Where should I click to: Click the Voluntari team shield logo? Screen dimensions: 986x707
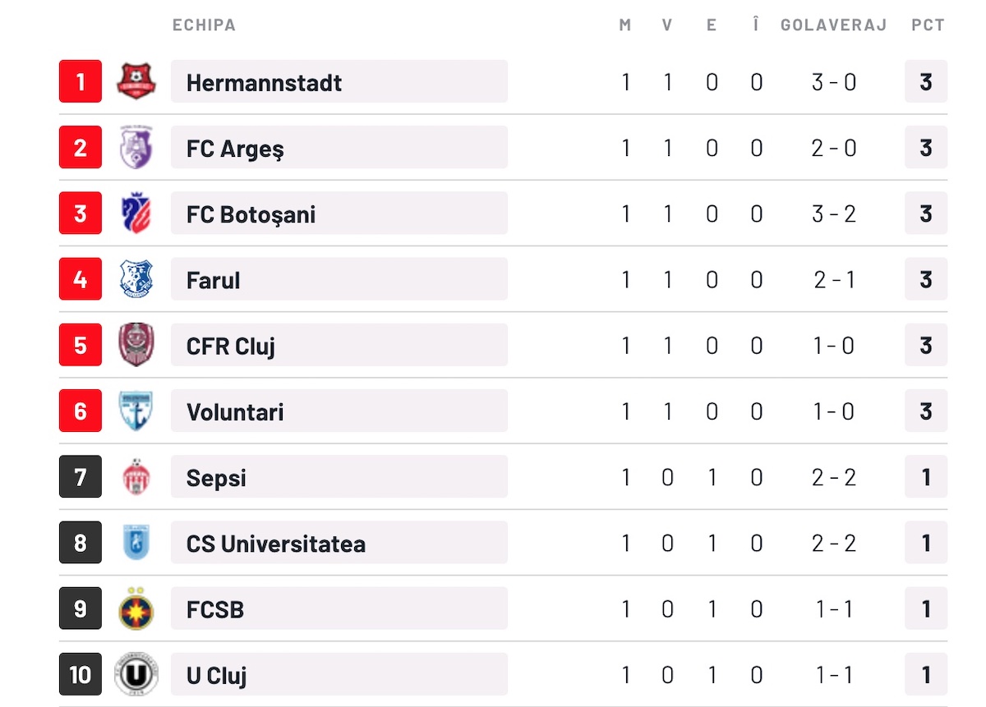[x=136, y=411]
